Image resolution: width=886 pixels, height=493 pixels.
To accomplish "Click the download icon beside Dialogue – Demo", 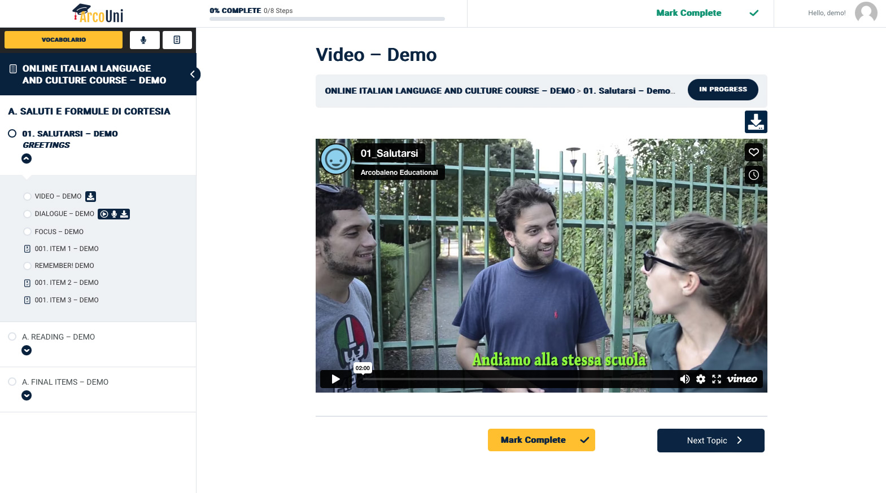I will point(124,214).
